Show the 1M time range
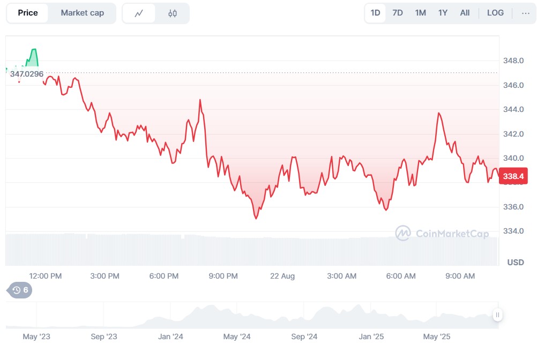 (x=421, y=13)
